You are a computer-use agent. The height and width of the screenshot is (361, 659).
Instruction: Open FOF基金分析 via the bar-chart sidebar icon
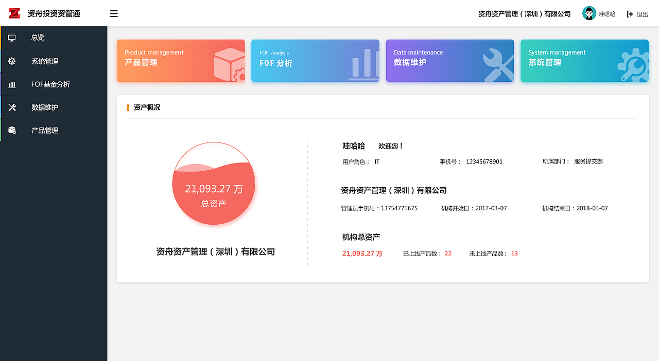point(11,84)
